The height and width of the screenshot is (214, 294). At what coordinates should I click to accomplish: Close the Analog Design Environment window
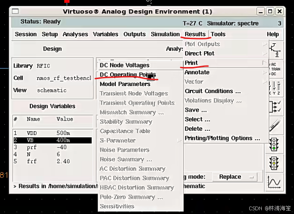point(280,12)
